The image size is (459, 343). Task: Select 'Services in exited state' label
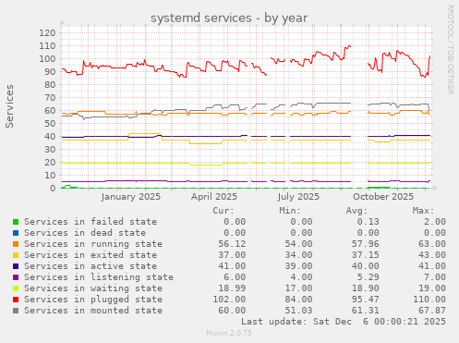(91, 255)
